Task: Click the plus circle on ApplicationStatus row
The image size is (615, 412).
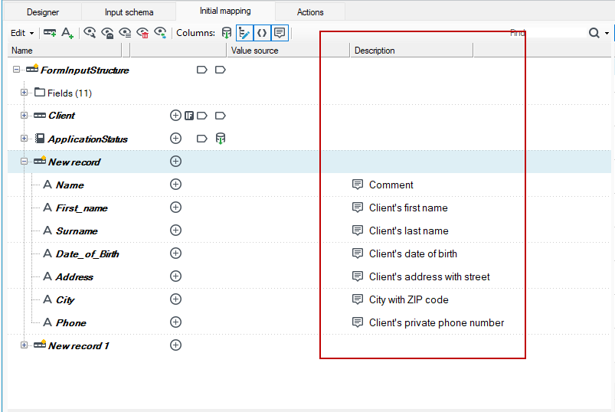Action: [x=175, y=139]
